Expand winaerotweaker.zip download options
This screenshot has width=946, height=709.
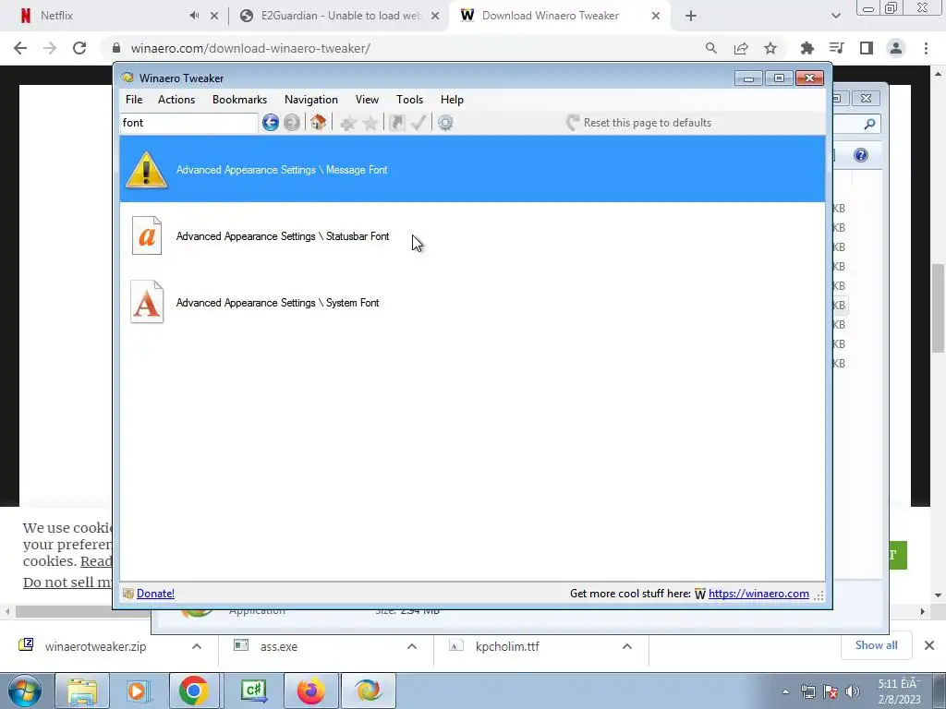click(197, 646)
